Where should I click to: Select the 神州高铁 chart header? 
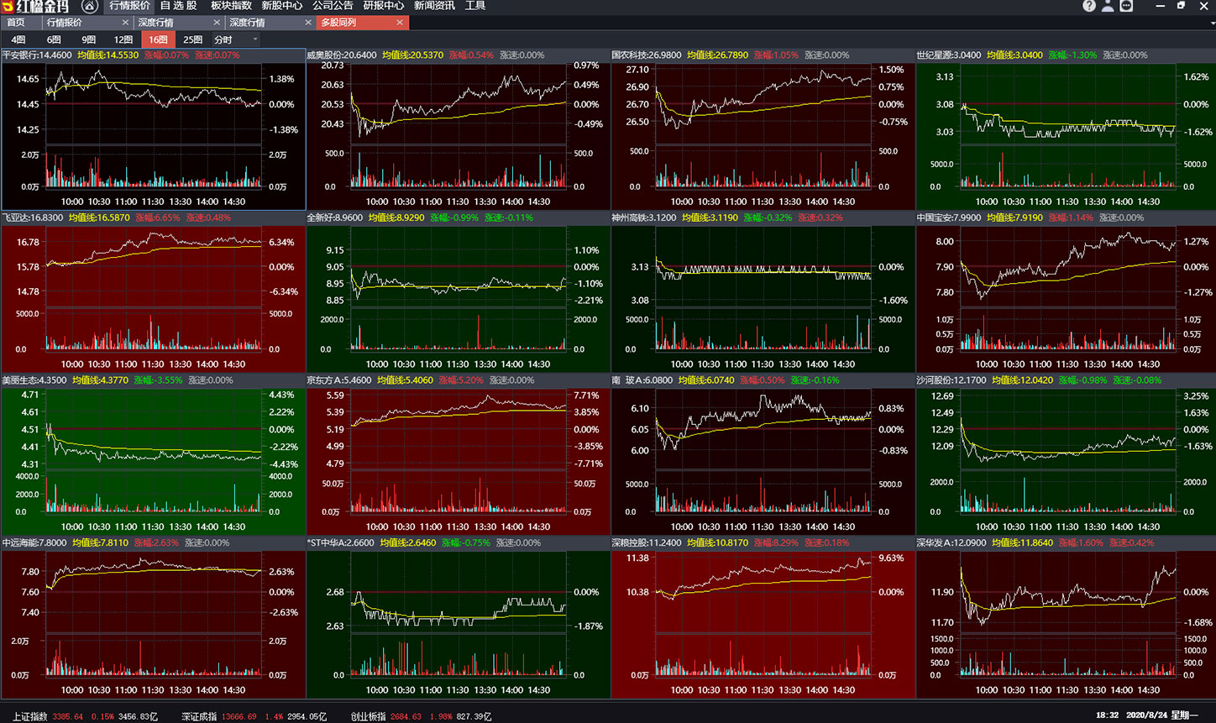pyautogui.click(x=763, y=217)
